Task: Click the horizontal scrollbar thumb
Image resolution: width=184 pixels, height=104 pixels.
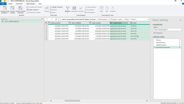Action: pos(72,101)
